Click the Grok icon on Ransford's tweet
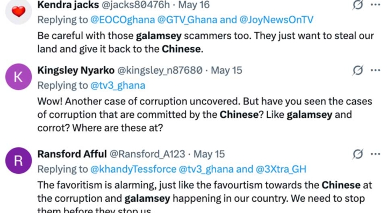The width and height of the screenshot is (387, 213). [x=357, y=154]
